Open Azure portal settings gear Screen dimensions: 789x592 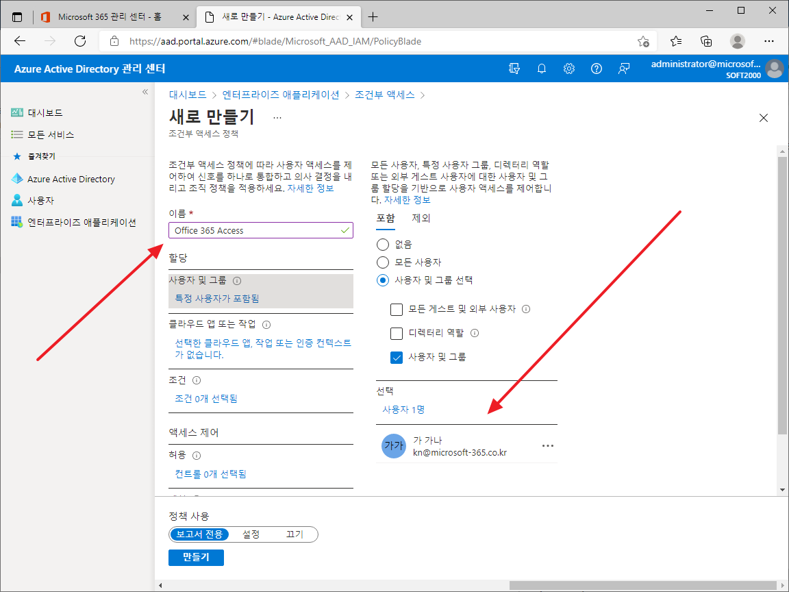point(569,69)
